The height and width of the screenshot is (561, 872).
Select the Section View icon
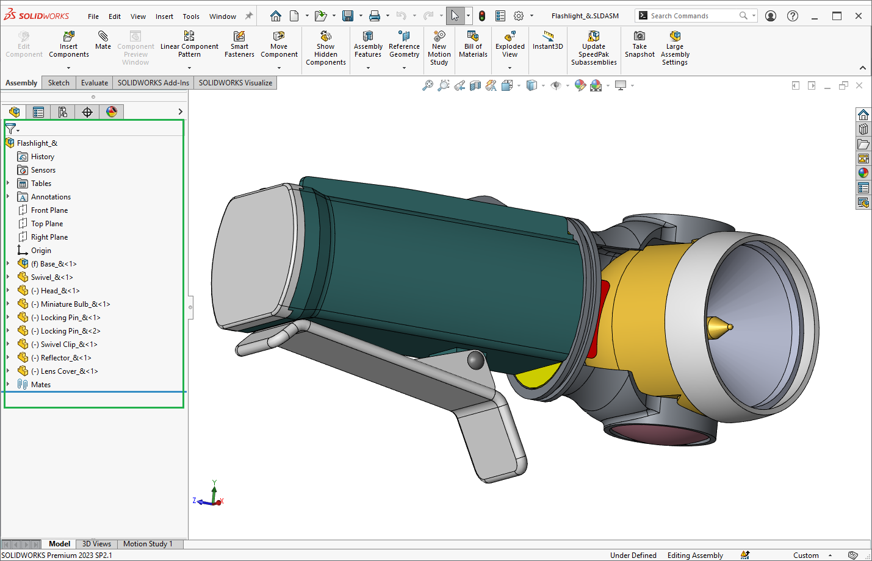point(475,86)
